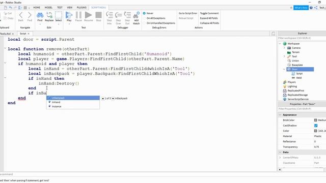Step Into in debugger
The width and height of the screenshot is (326, 183).
[x=109, y=18]
